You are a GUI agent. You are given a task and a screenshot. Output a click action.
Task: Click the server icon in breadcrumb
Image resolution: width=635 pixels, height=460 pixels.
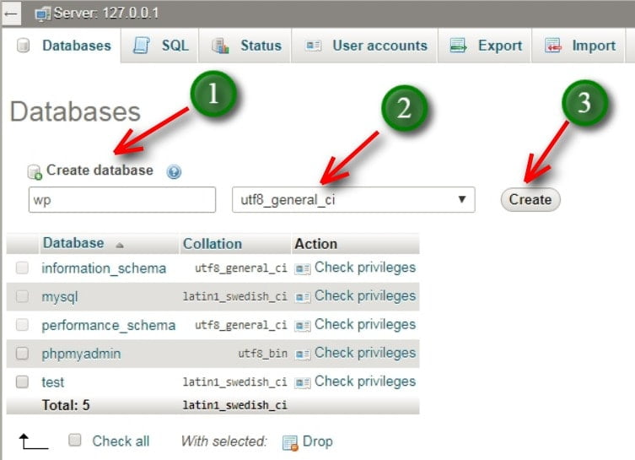(42, 14)
